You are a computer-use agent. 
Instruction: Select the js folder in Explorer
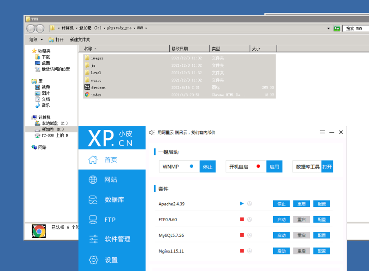click(x=179, y=65)
